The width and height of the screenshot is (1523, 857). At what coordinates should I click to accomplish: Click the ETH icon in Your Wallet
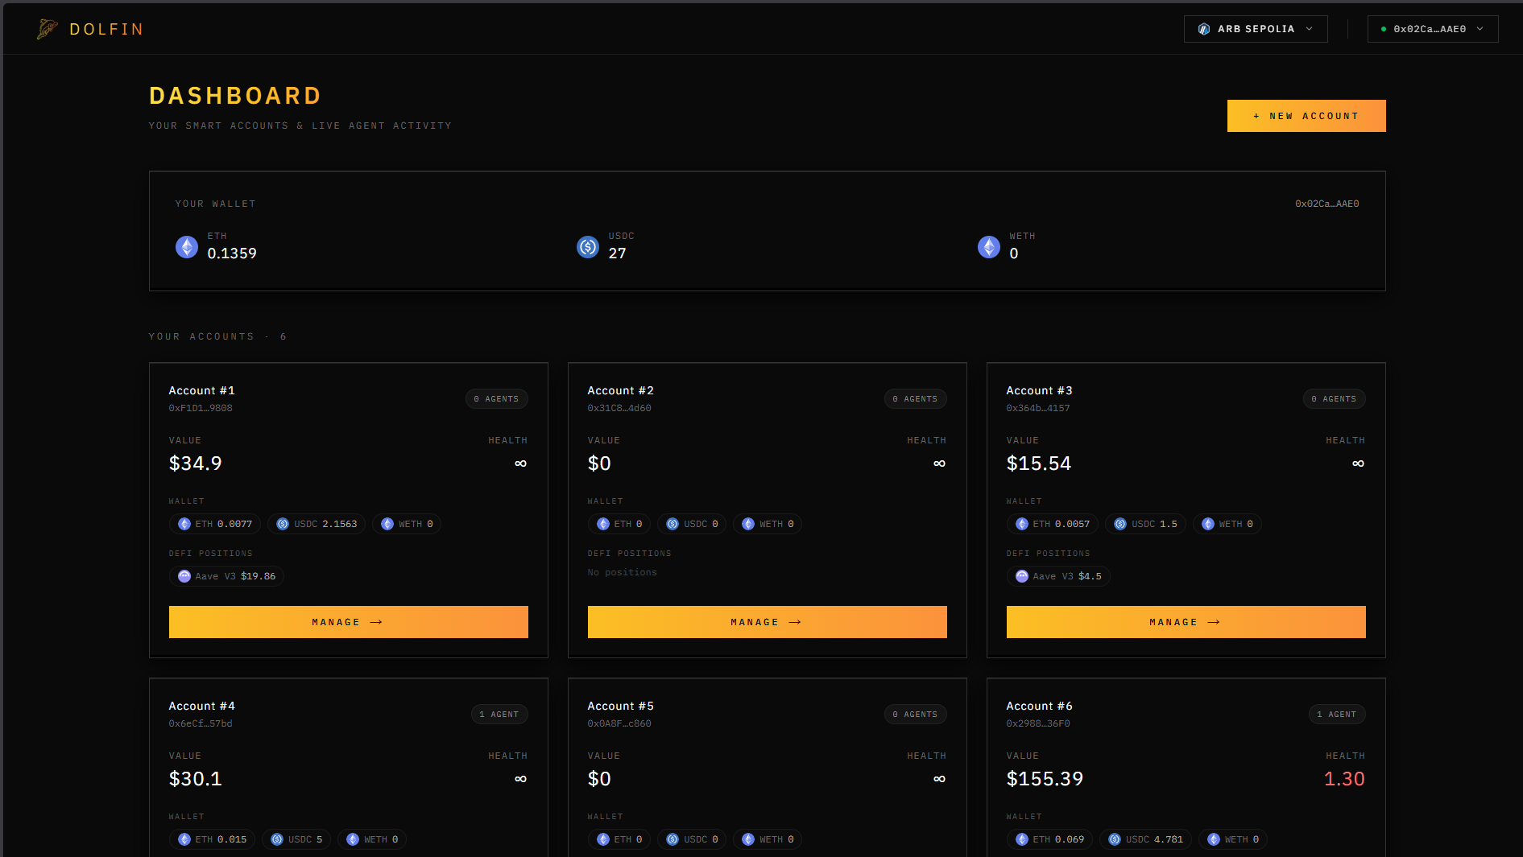tap(187, 247)
